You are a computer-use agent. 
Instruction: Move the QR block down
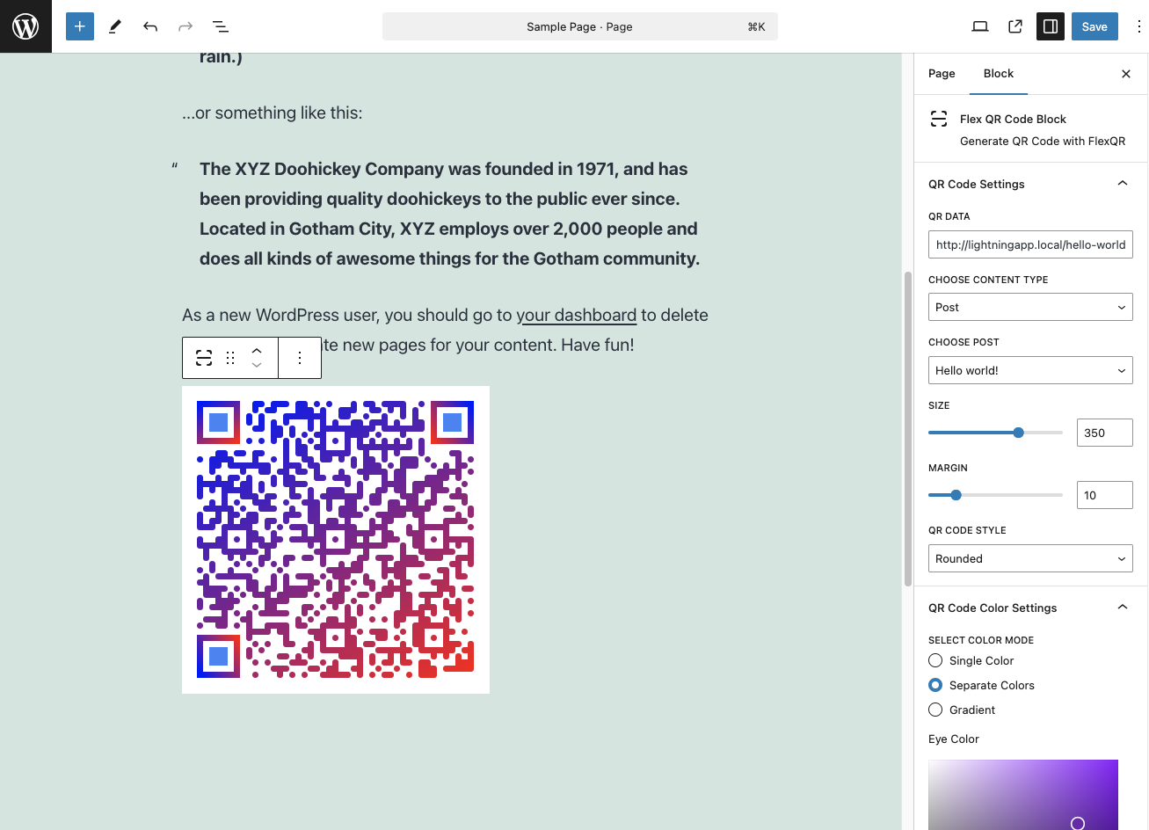click(257, 366)
